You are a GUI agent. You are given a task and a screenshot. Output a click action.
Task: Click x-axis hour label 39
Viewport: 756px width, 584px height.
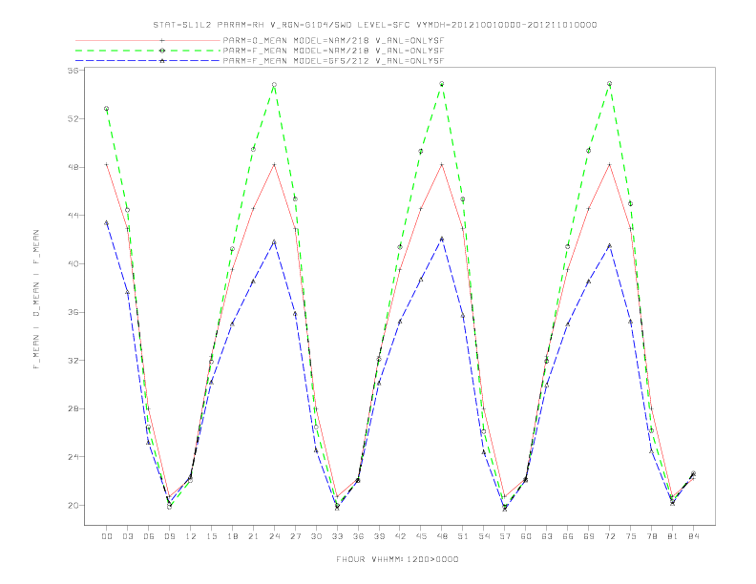pos(379,536)
